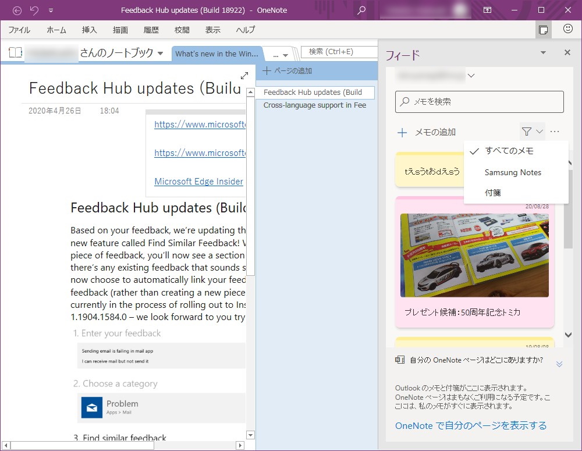582x451 pixels.
Task: Click heading 2. Choose a category
Action: (115, 383)
